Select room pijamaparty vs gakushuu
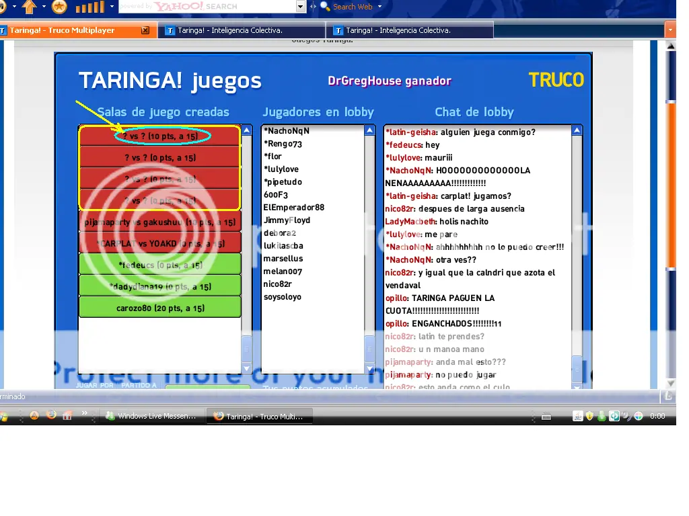689x516 pixels. pyautogui.click(x=160, y=222)
